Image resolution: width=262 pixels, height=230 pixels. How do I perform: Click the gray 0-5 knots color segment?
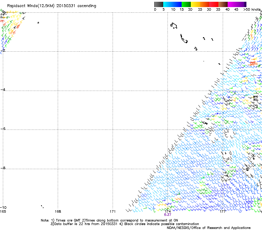tap(159, 4)
